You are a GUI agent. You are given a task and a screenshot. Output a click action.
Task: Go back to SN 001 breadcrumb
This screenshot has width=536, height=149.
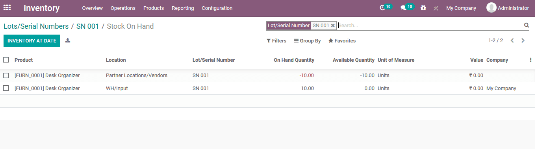point(88,26)
